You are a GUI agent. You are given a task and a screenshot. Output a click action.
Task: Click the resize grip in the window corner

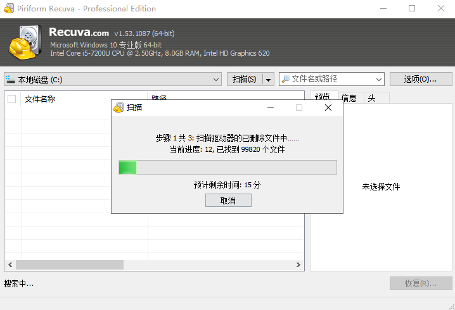[452, 307]
